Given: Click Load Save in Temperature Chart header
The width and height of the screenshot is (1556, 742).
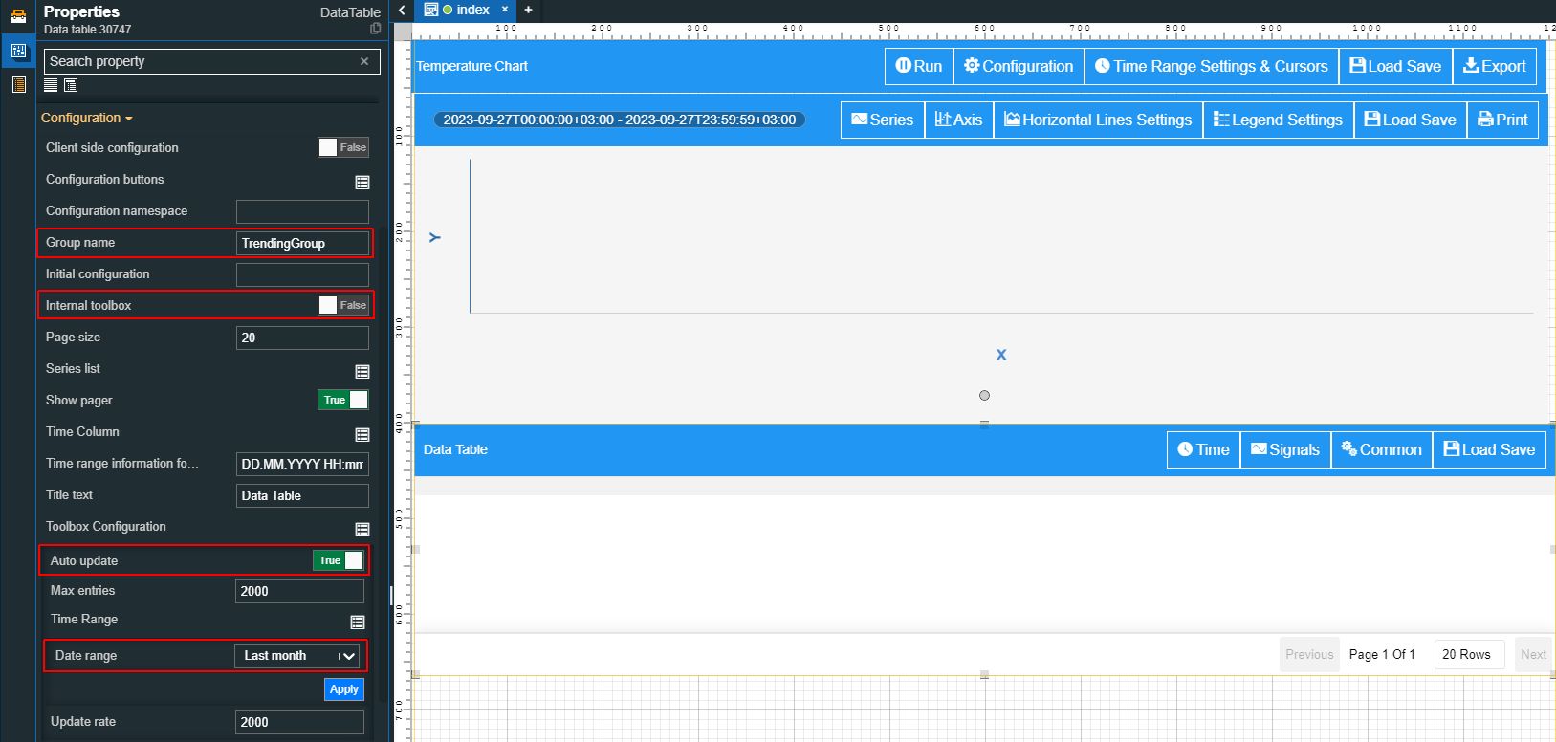Looking at the screenshot, I should pos(1395,66).
